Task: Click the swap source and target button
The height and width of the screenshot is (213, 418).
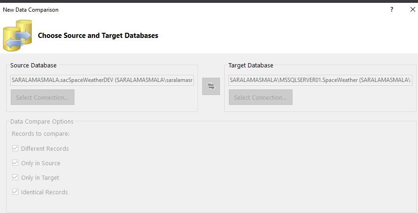Action: pyautogui.click(x=211, y=86)
